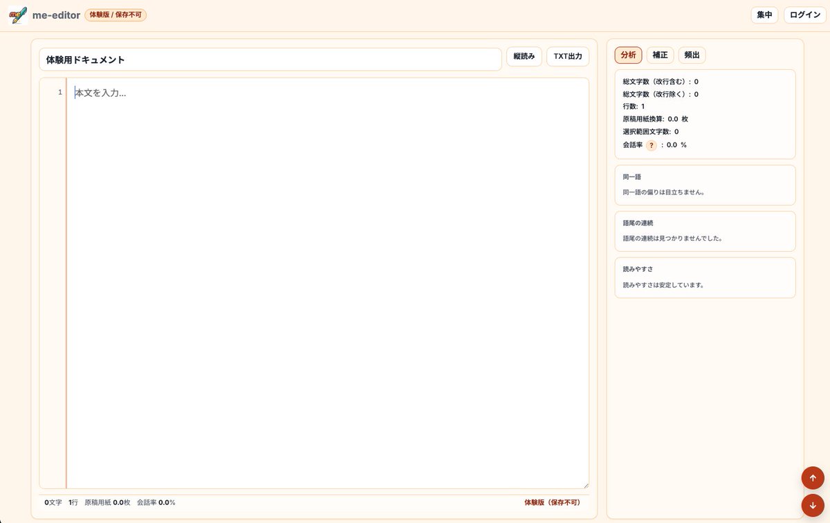Click the 読みやすさ card heading
Screen dimensions: 830x523
(x=638, y=269)
